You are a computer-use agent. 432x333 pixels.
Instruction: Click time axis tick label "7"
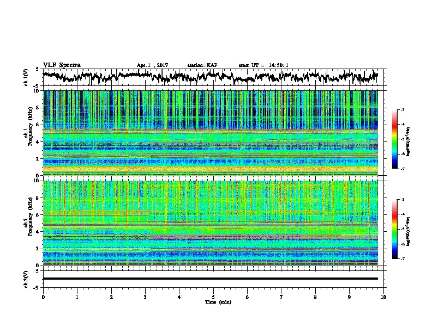click(x=281, y=297)
